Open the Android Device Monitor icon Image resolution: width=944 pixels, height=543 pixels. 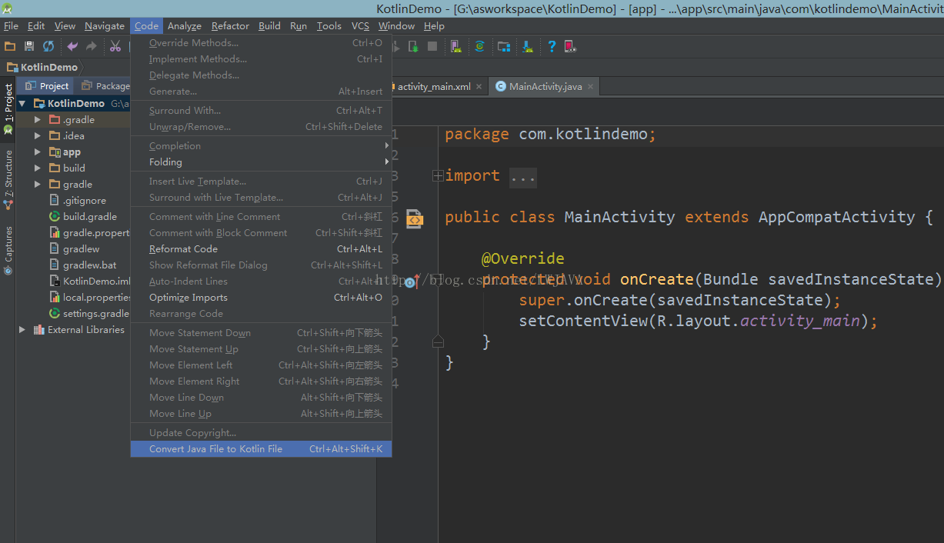point(570,47)
